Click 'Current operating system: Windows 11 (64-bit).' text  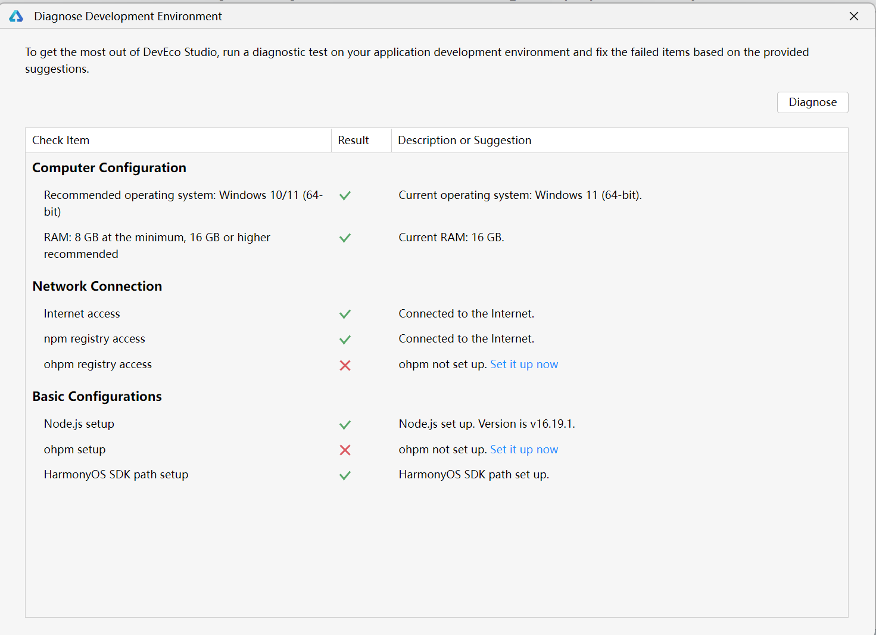click(520, 195)
